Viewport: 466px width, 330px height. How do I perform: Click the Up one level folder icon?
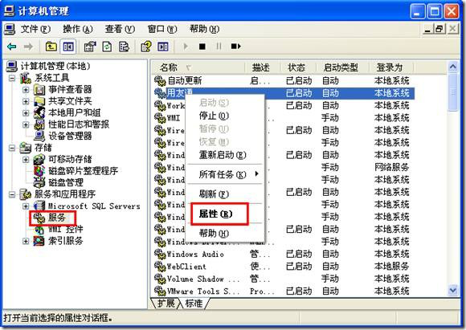tap(51, 47)
